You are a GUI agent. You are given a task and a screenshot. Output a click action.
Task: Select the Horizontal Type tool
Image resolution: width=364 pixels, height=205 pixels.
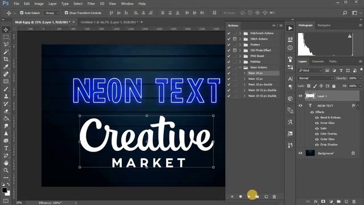(x=6, y=148)
